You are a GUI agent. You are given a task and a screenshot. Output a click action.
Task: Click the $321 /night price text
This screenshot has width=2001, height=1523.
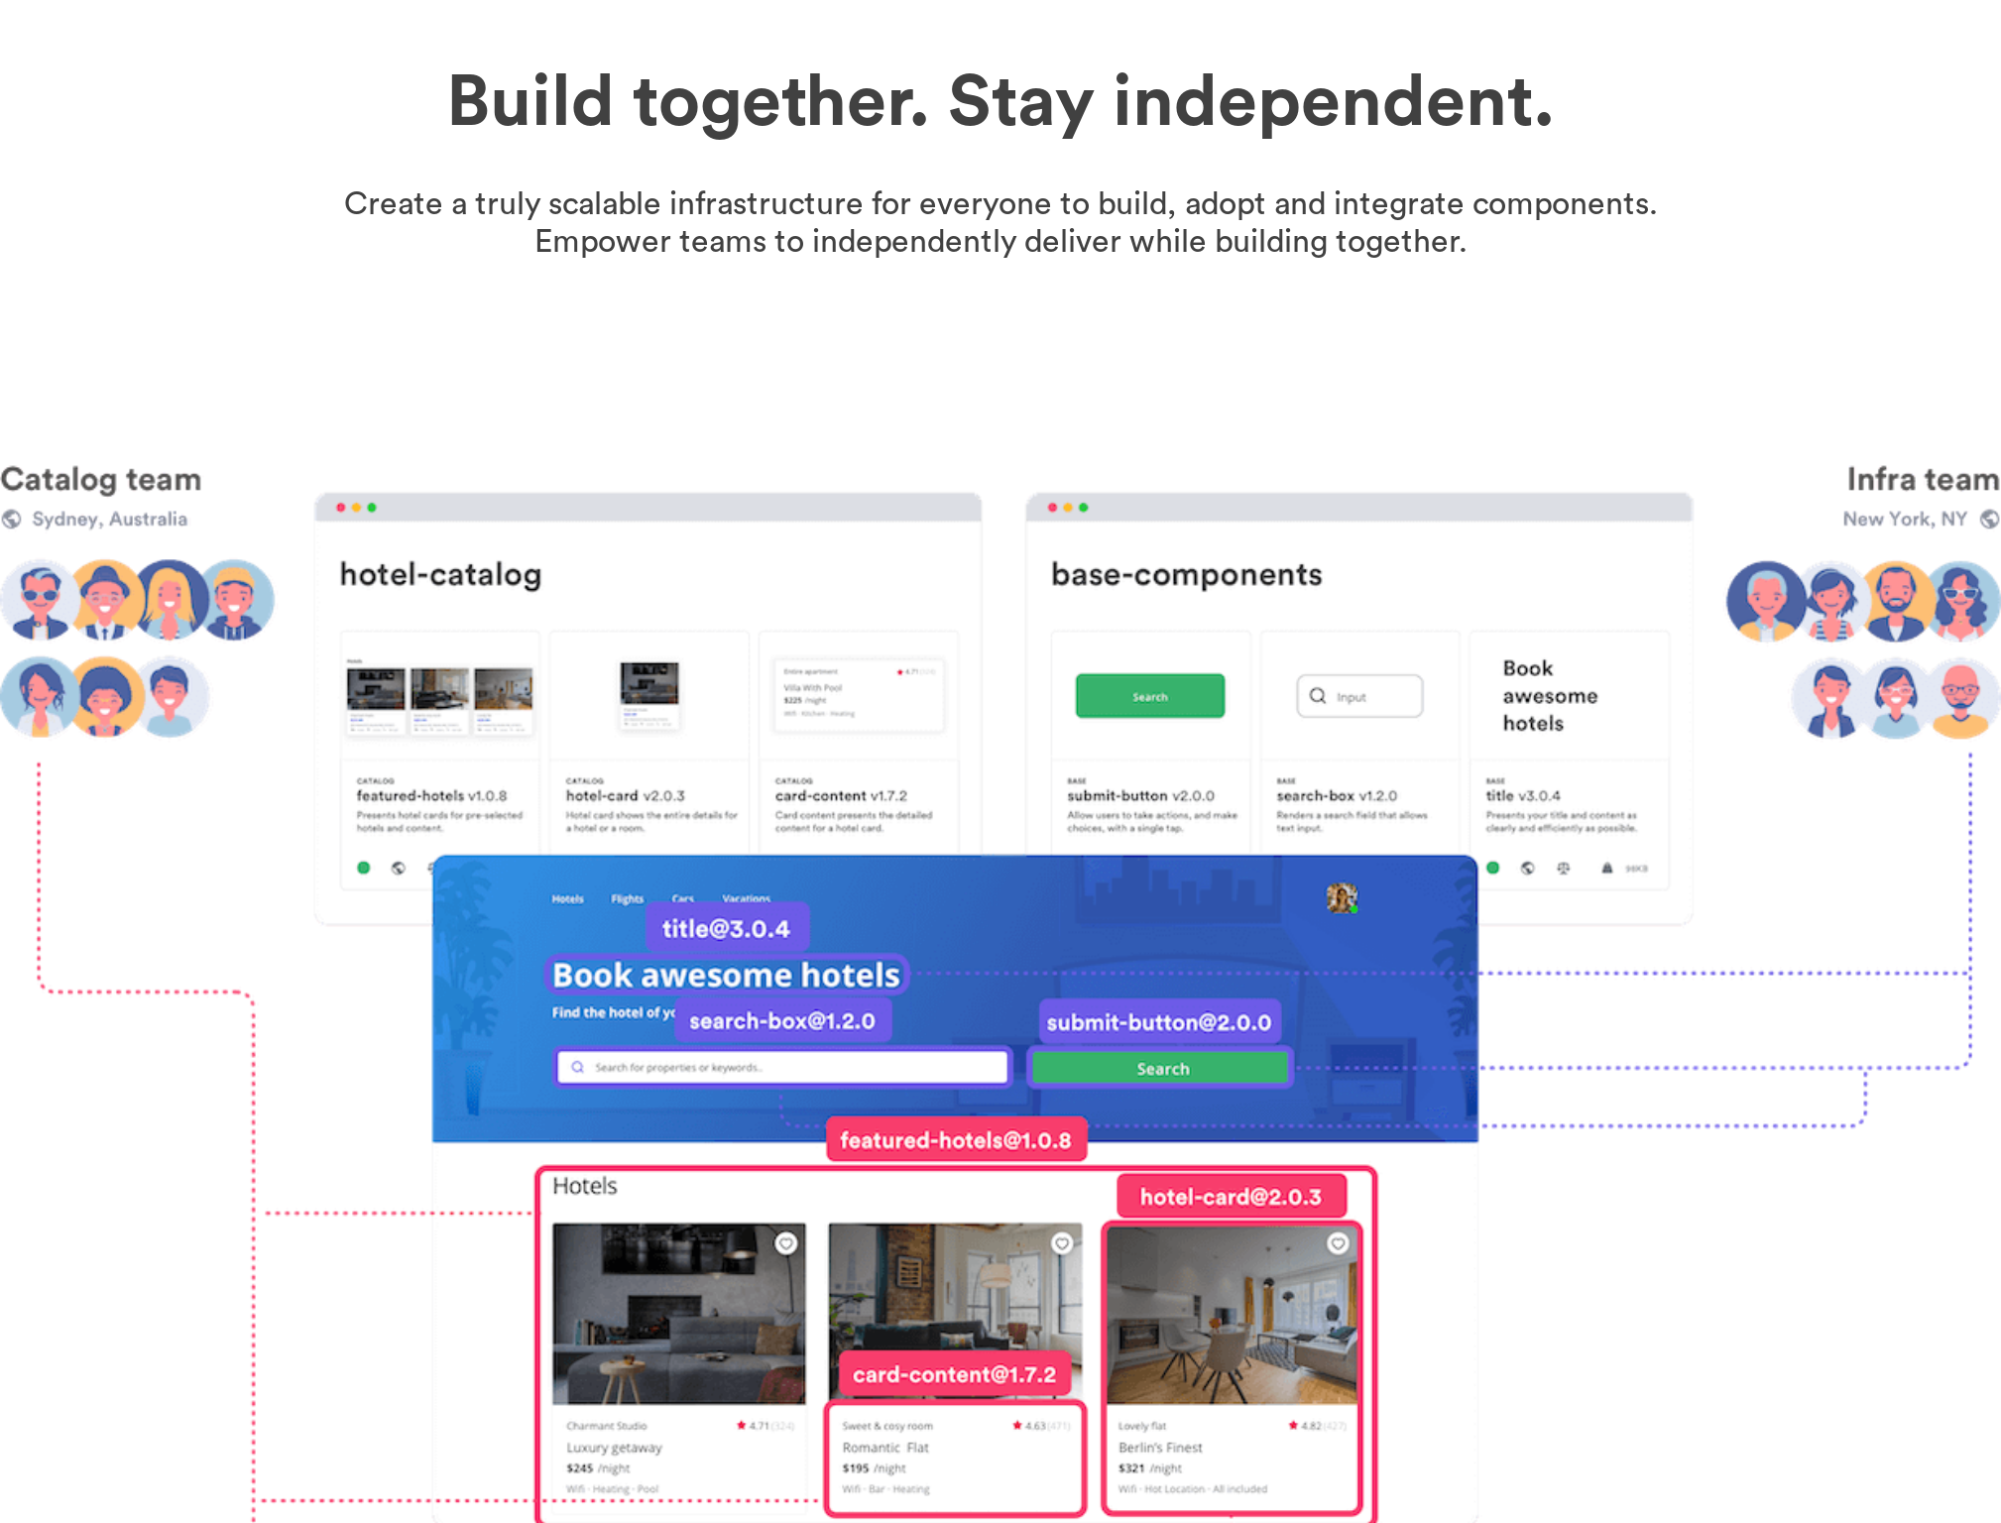[x=1150, y=1468]
